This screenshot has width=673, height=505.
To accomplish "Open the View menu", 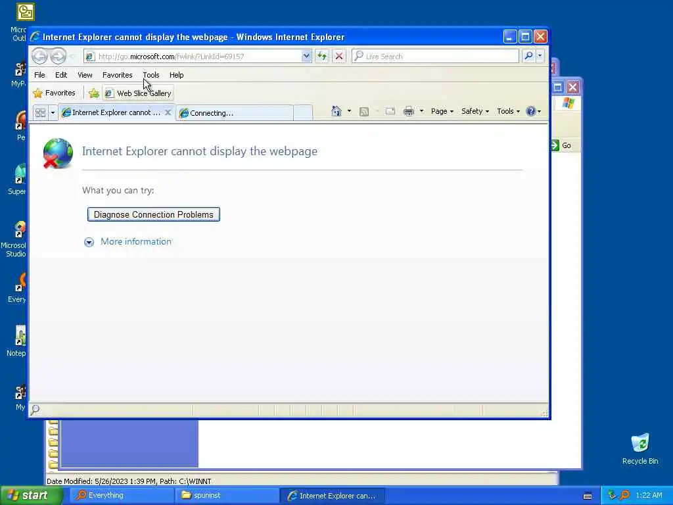I will (85, 75).
